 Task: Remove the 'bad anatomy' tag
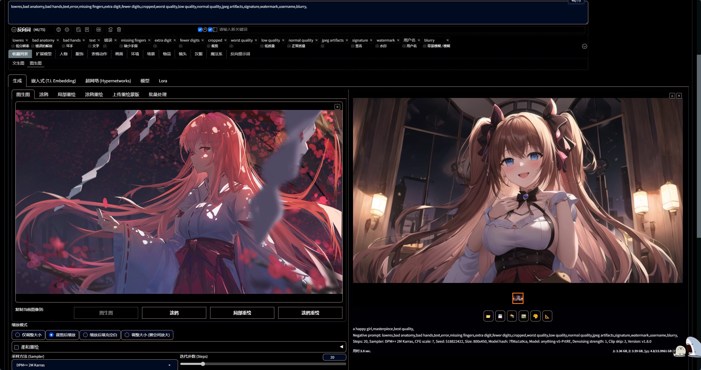[x=58, y=40]
